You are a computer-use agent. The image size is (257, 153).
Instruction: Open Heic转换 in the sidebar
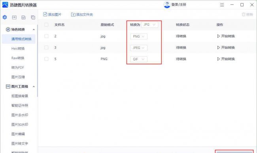tap(18, 49)
